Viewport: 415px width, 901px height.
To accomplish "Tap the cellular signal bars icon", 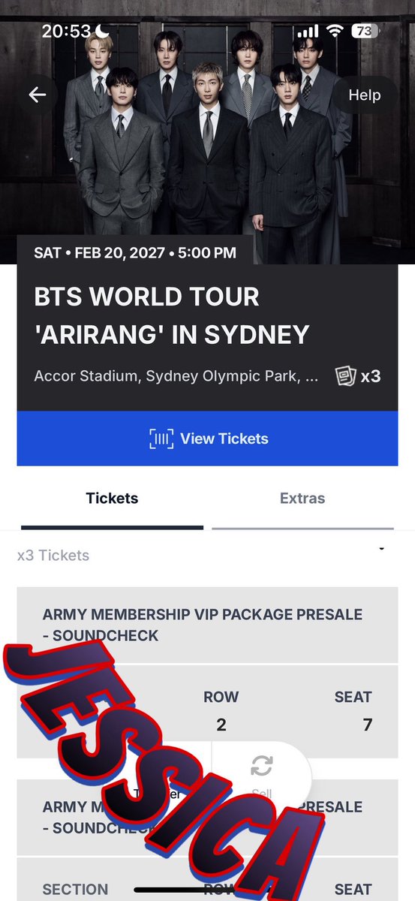I will (308, 32).
